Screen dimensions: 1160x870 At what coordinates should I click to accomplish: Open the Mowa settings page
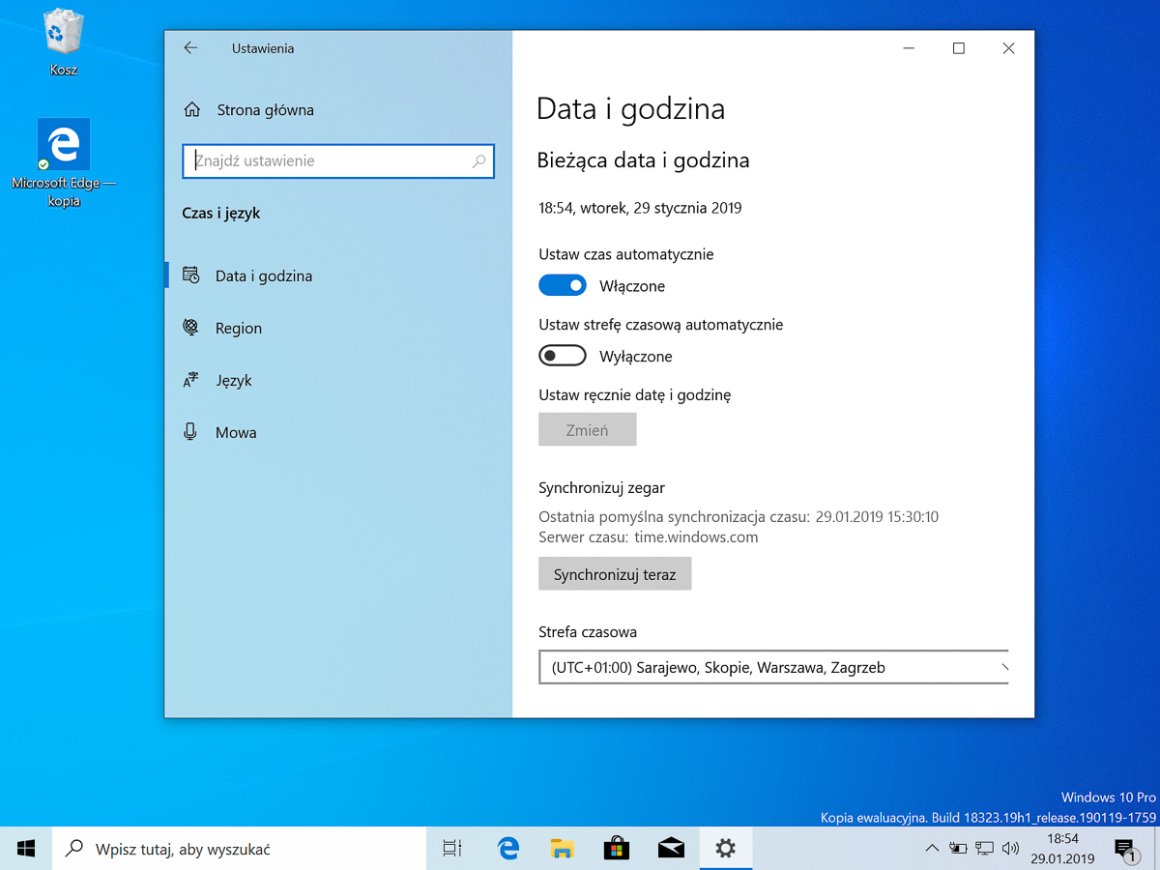click(236, 432)
